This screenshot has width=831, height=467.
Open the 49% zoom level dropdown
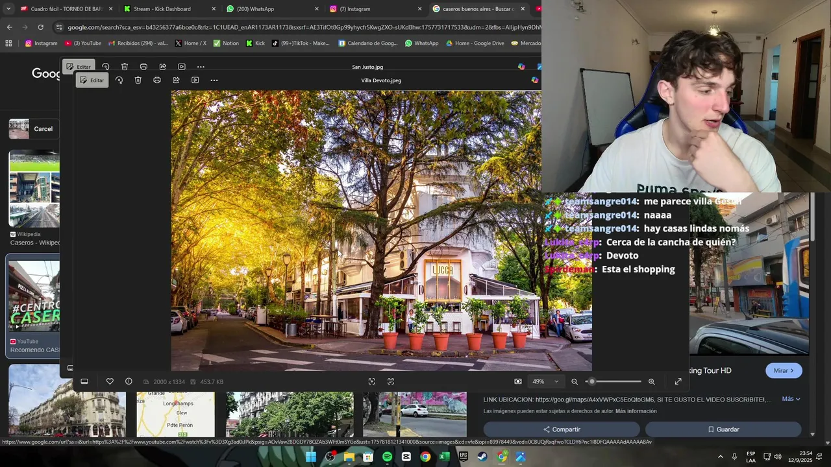[x=545, y=382]
